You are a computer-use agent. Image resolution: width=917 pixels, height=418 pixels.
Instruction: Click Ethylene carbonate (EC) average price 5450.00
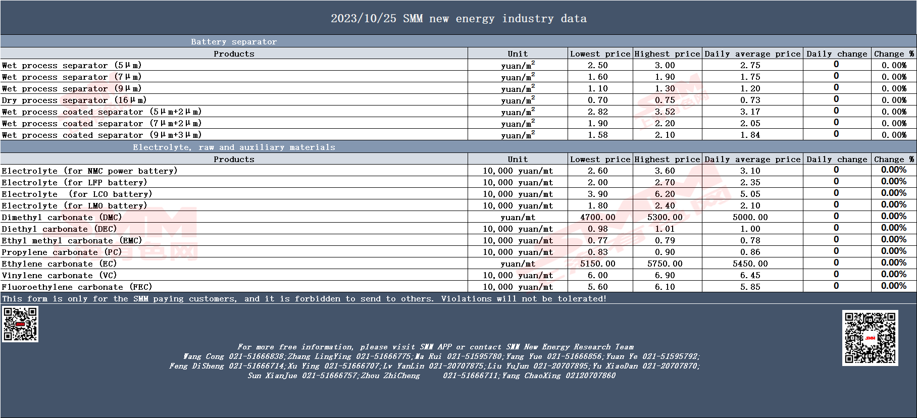750,264
